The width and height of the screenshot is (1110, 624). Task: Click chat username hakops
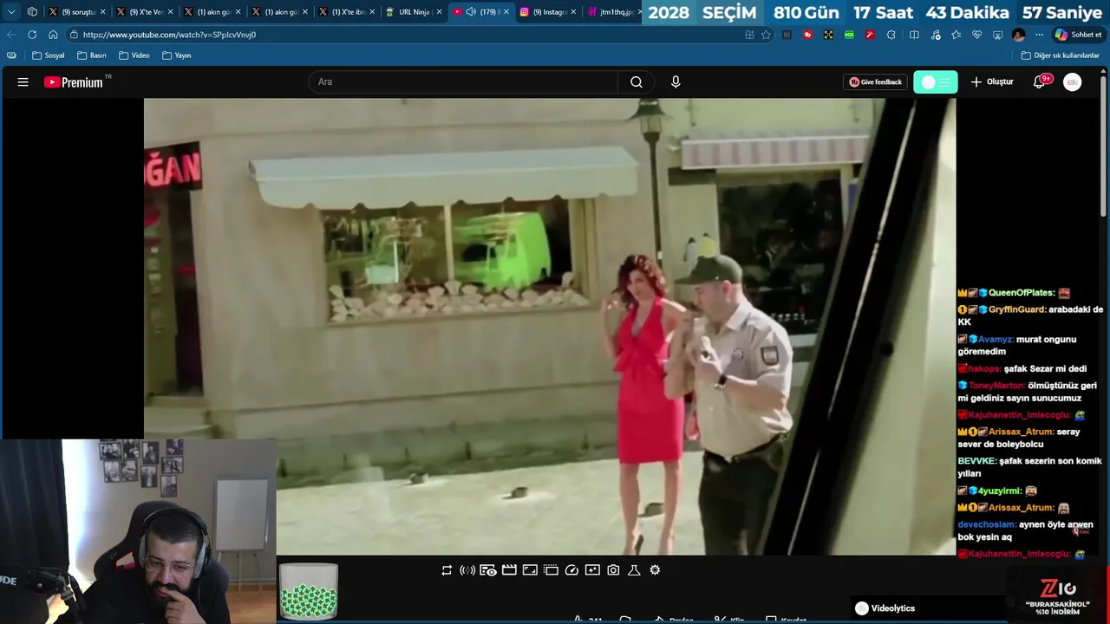pos(983,368)
